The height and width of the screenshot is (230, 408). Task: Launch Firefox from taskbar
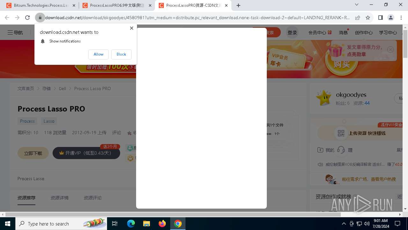point(162,224)
